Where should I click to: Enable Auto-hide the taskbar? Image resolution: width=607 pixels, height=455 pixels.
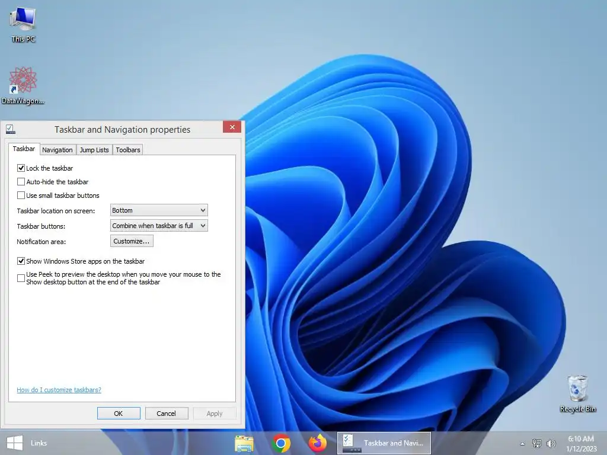click(21, 181)
